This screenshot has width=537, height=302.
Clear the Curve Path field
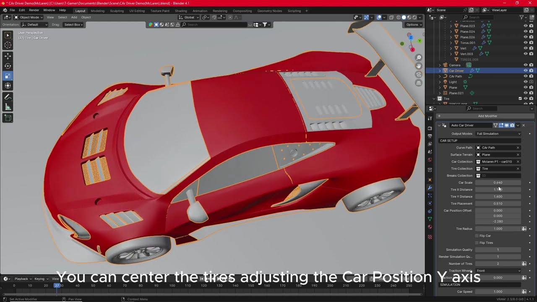coord(518,148)
